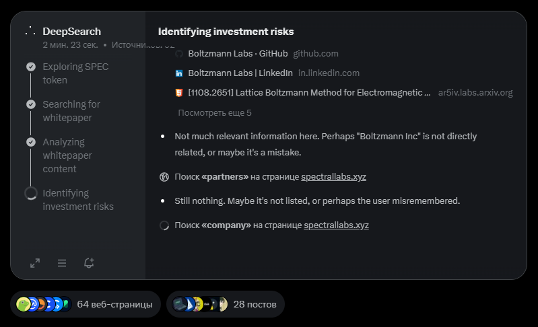Open the list view icon
The height and width of the screenshot is (327, 538).
tap(62, 263)
